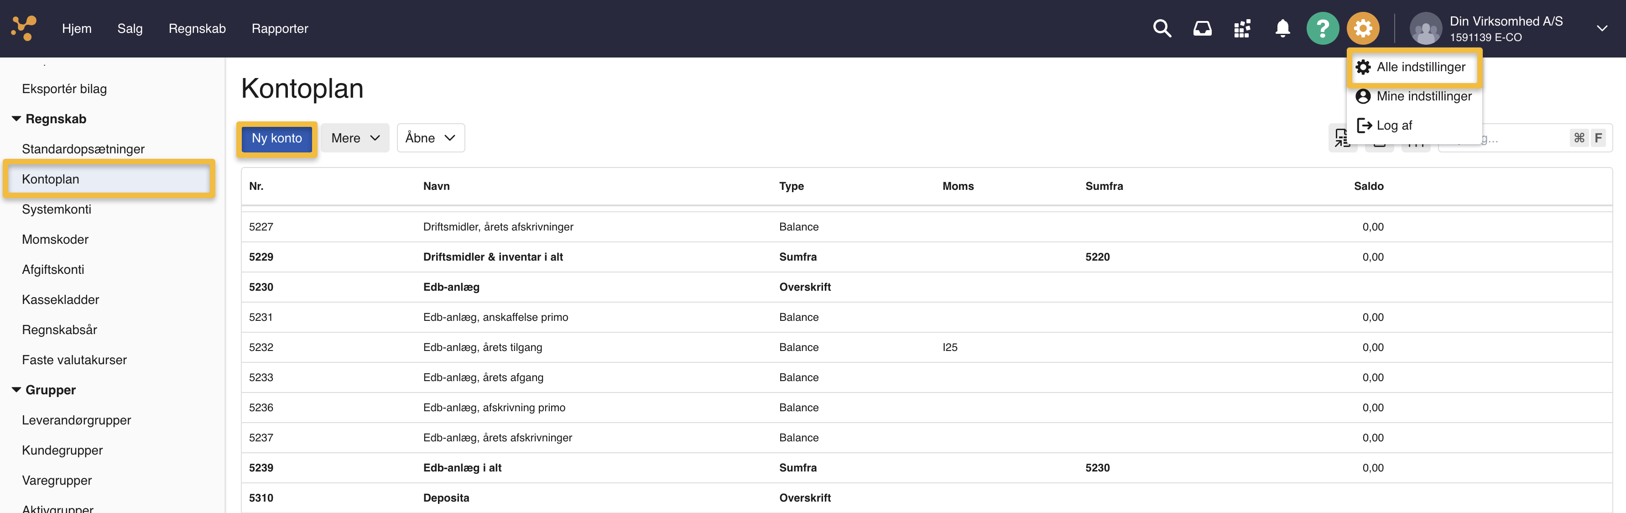This screenshot has width=1626, height=513.
Task: Click the e-conomic logo icon
Action: tap(24, 28)
